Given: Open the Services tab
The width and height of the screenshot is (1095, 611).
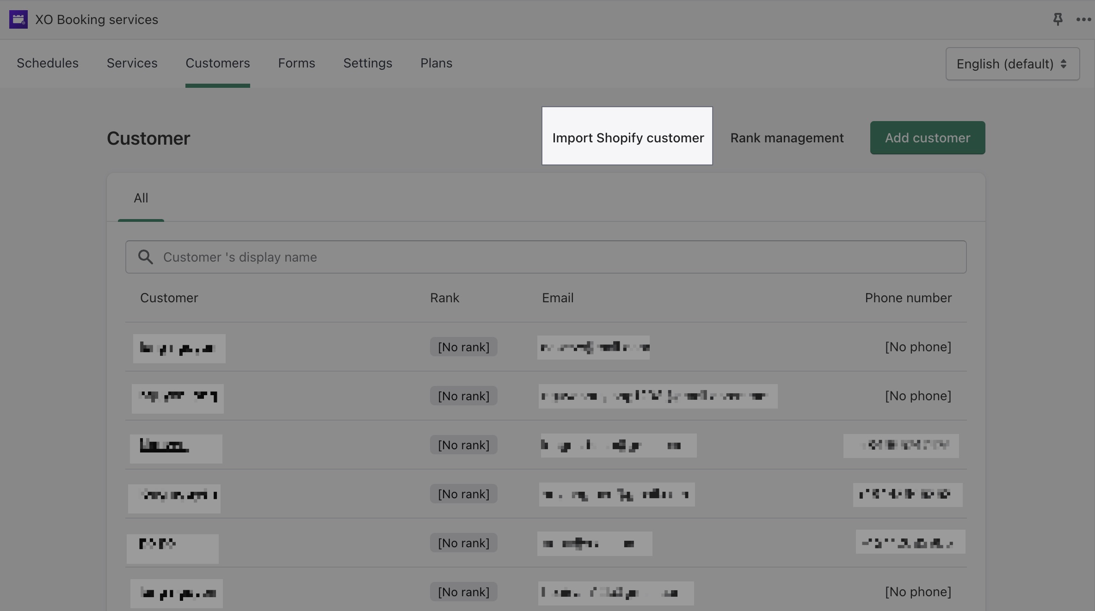Looking at the screenshot, I should [132, 63].
